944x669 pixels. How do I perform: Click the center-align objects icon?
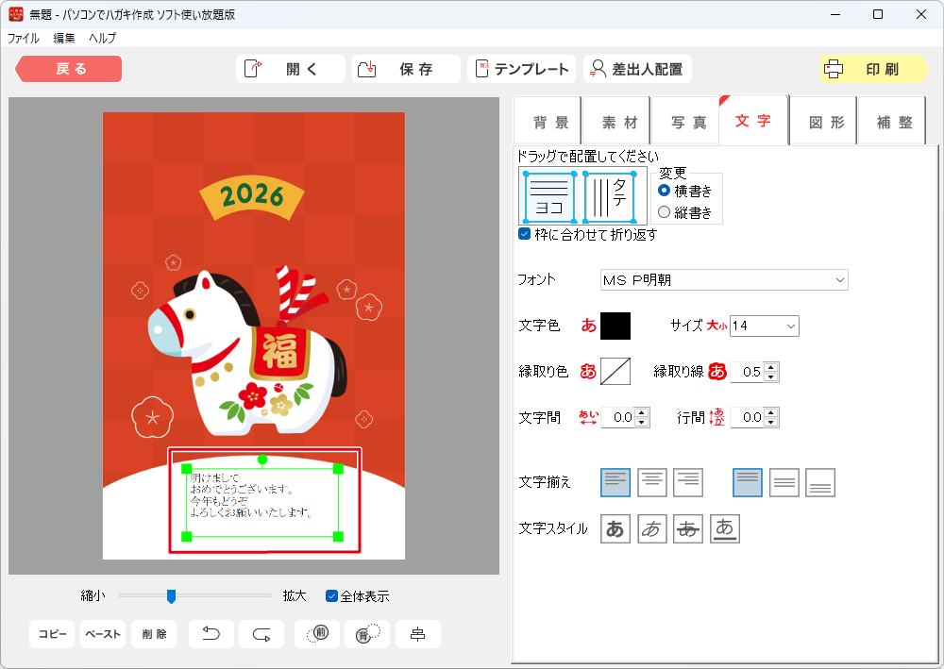tap(417, 634)
